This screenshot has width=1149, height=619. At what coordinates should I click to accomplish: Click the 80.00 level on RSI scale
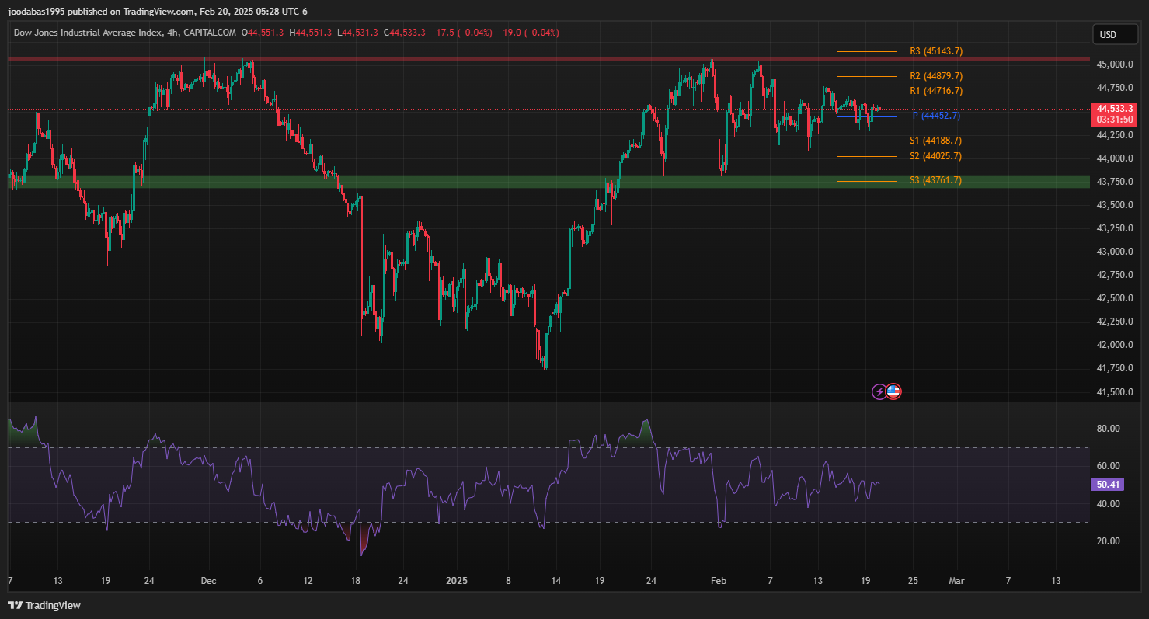(x=1108, y=429)
